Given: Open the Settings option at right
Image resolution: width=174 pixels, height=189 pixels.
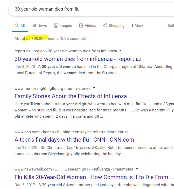Looking at the screenshot, I should pyautogui.click(x=171, y=26).
